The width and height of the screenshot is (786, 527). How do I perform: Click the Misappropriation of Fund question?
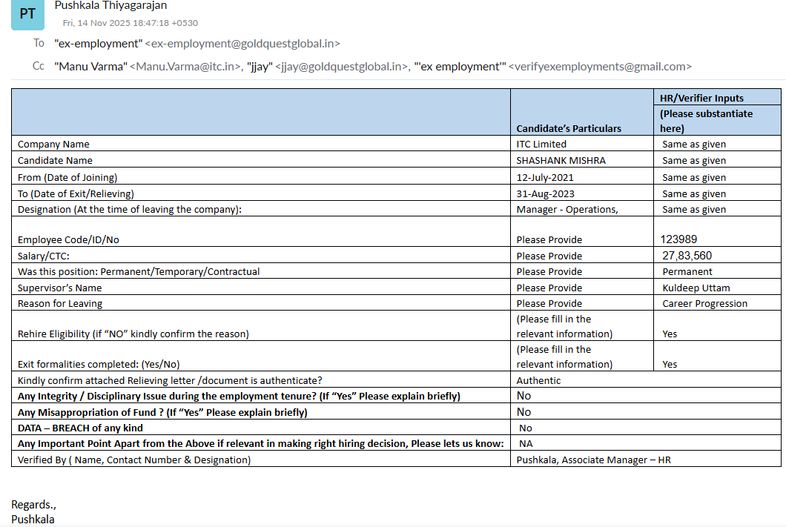click(x=162, y=412)
